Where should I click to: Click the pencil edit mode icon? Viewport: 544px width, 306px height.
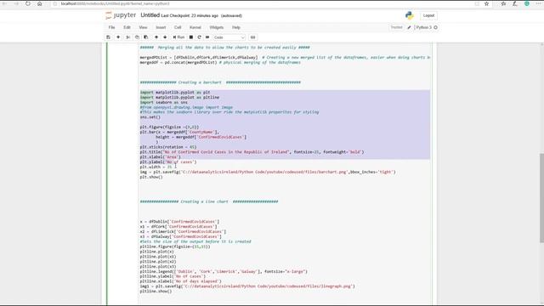click(409, 27)
